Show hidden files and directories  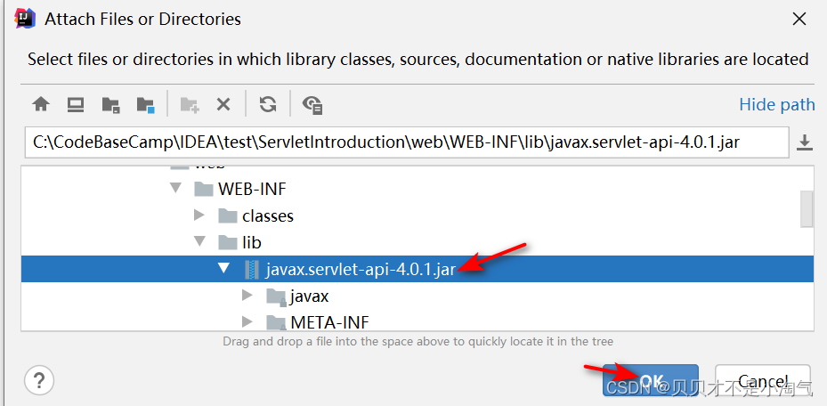click(312, 105)
